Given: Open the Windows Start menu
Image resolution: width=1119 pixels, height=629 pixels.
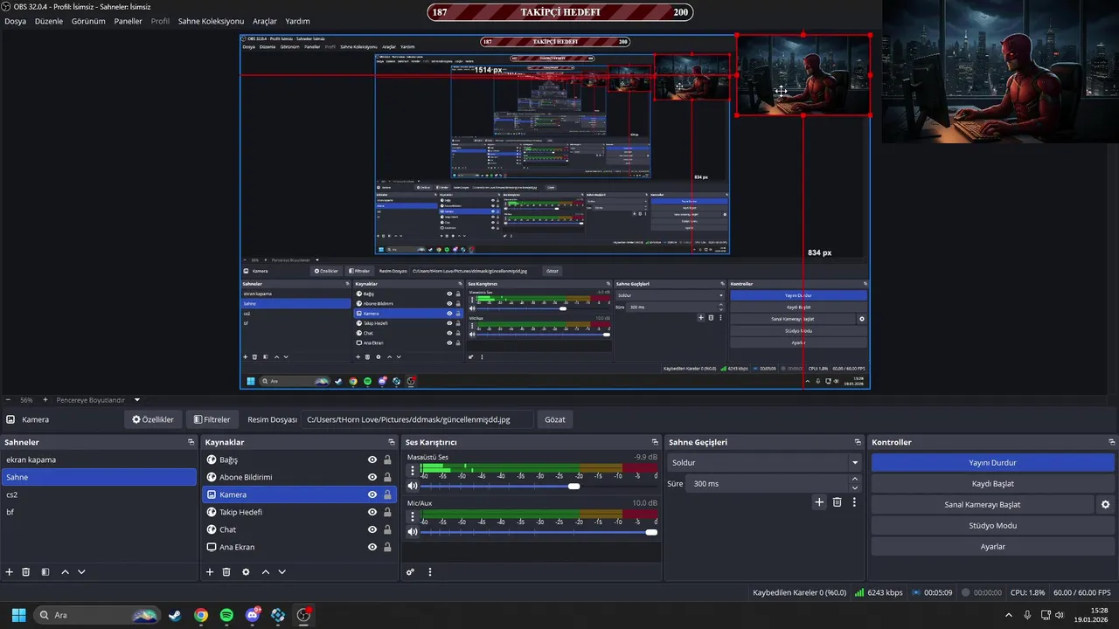Looking at the screenshot, I should [18, 615].
